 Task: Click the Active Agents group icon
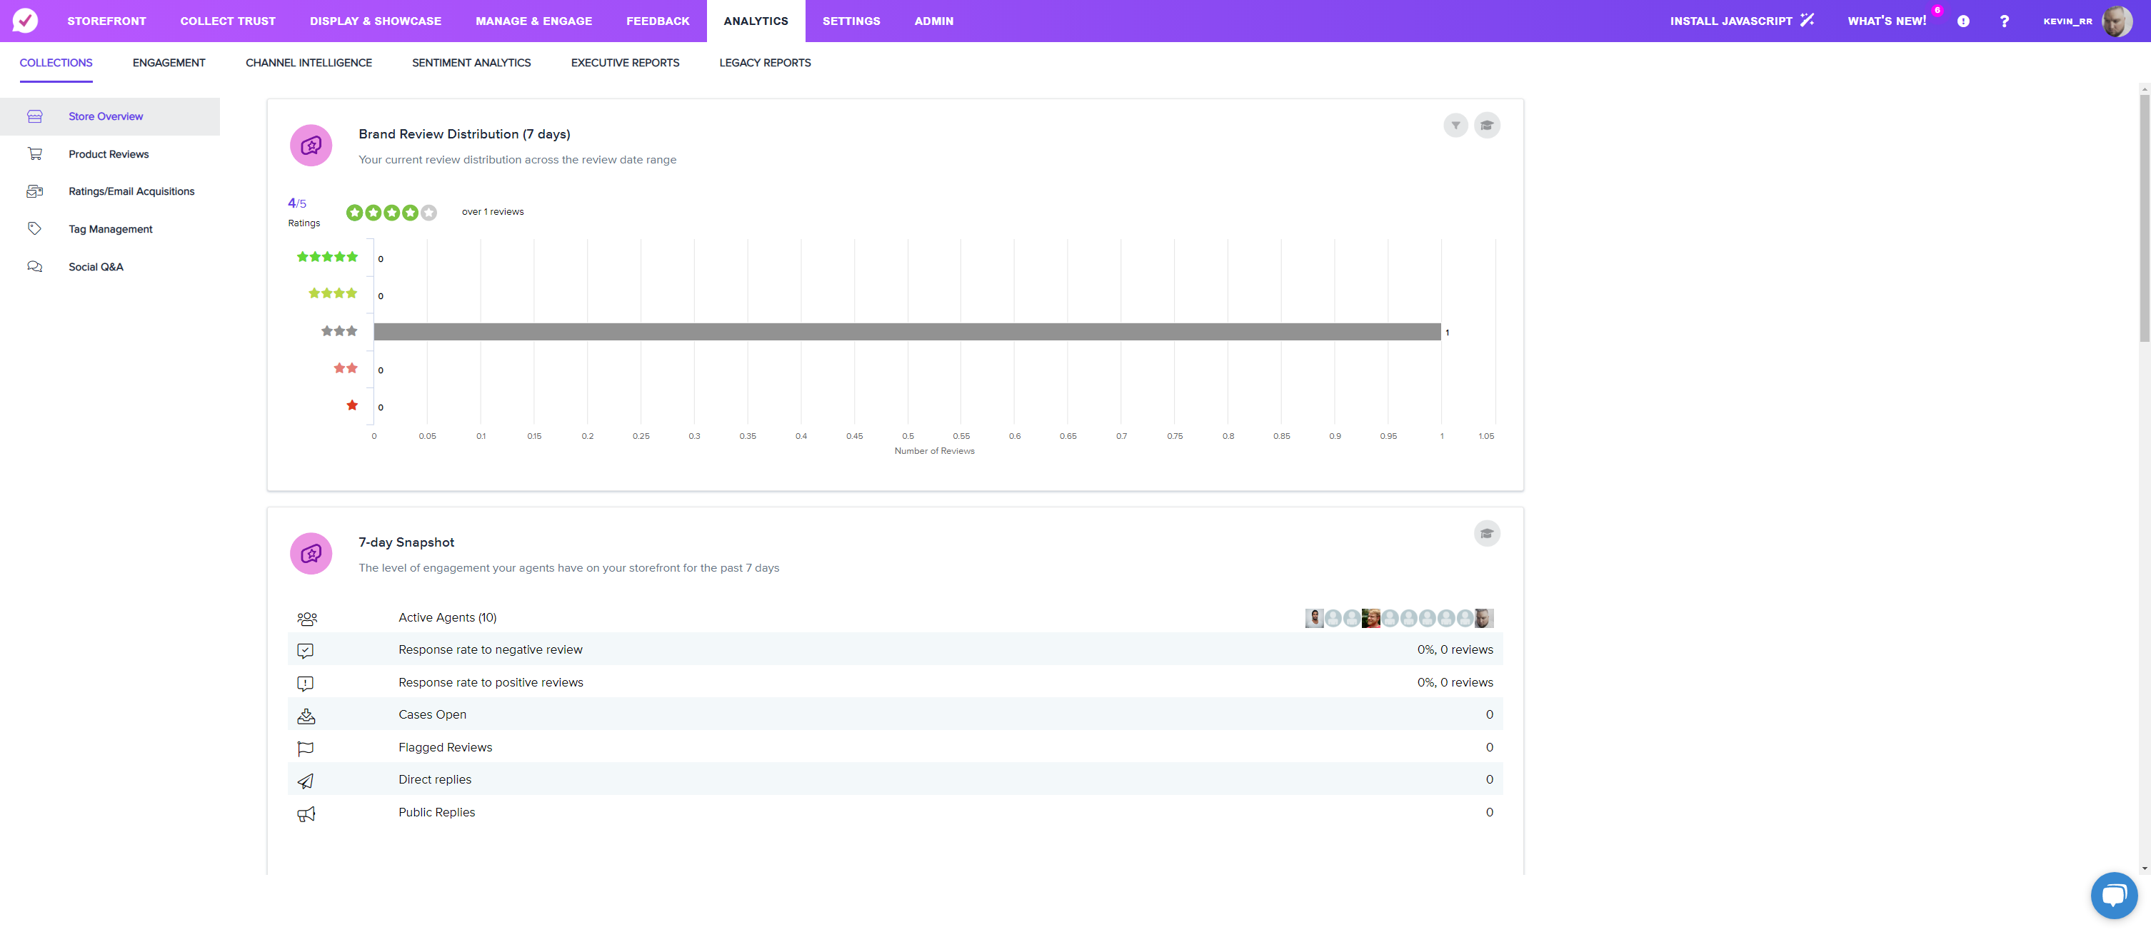tap(306, 618)
